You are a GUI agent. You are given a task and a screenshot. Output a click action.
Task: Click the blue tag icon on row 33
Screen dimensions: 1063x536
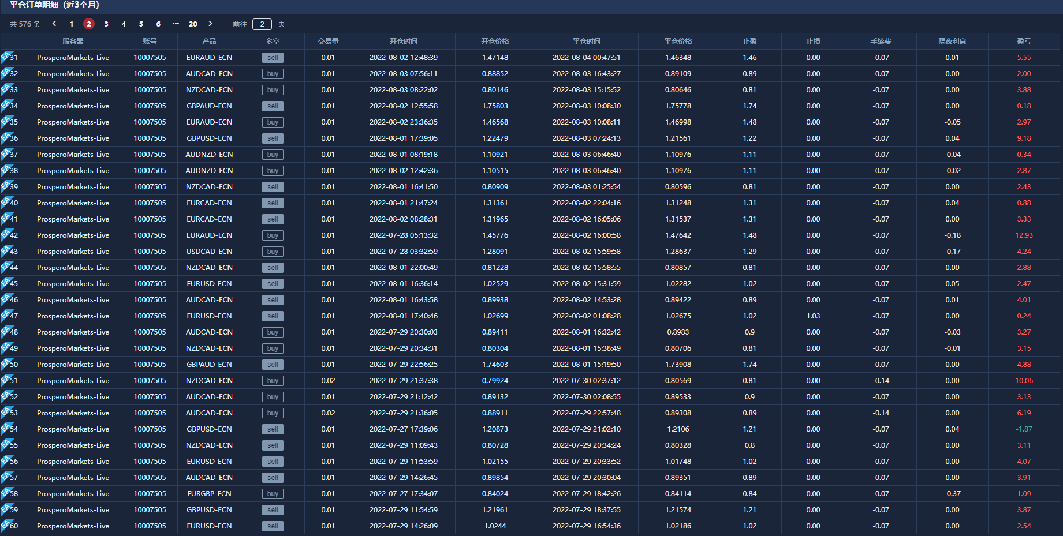pos(7,89)
